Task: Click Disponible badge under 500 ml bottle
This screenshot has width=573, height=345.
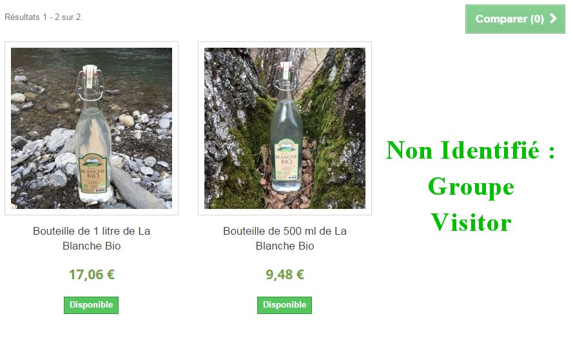Action: click(284, 305)
